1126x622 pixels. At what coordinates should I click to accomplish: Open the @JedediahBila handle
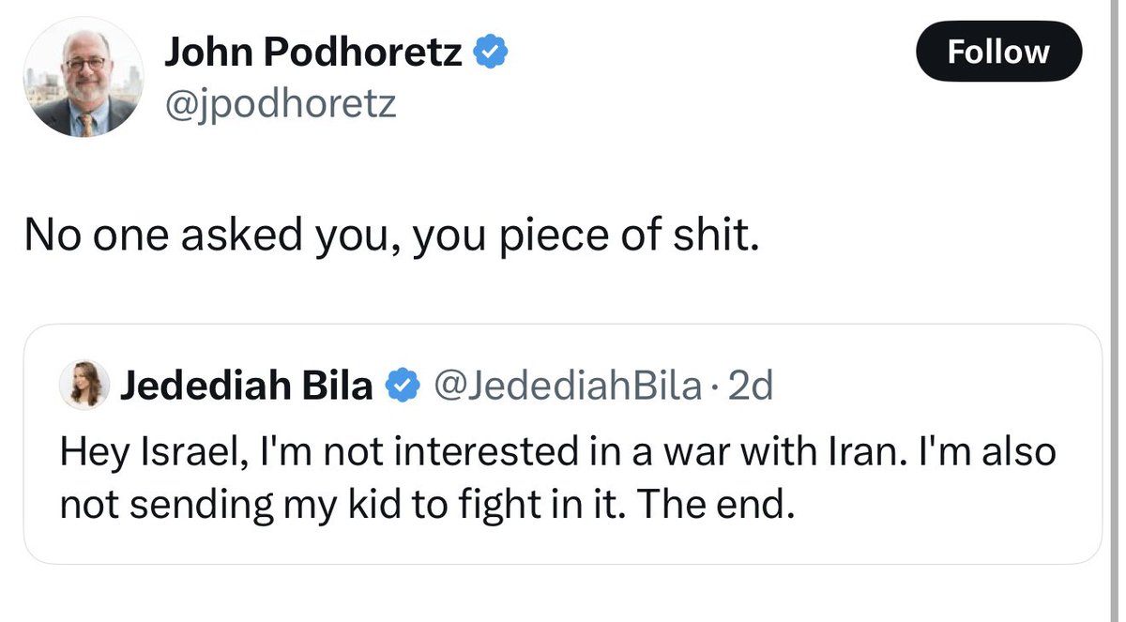[565, 386]
